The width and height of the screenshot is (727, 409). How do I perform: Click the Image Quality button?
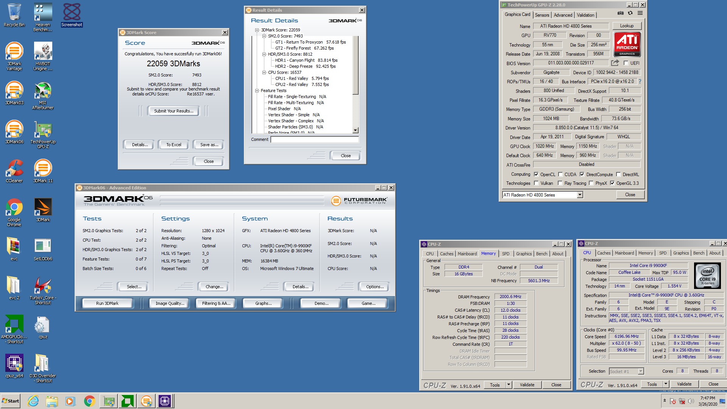tap(170, 303)
